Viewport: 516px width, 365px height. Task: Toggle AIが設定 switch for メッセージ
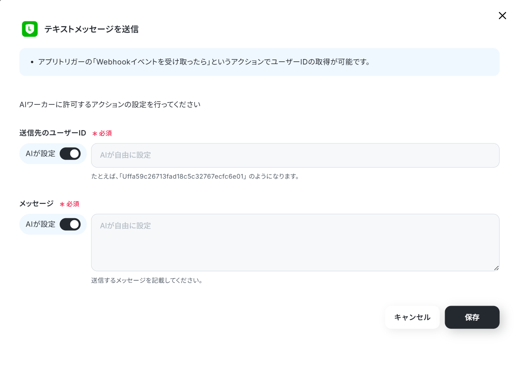[x=70, y=224]
